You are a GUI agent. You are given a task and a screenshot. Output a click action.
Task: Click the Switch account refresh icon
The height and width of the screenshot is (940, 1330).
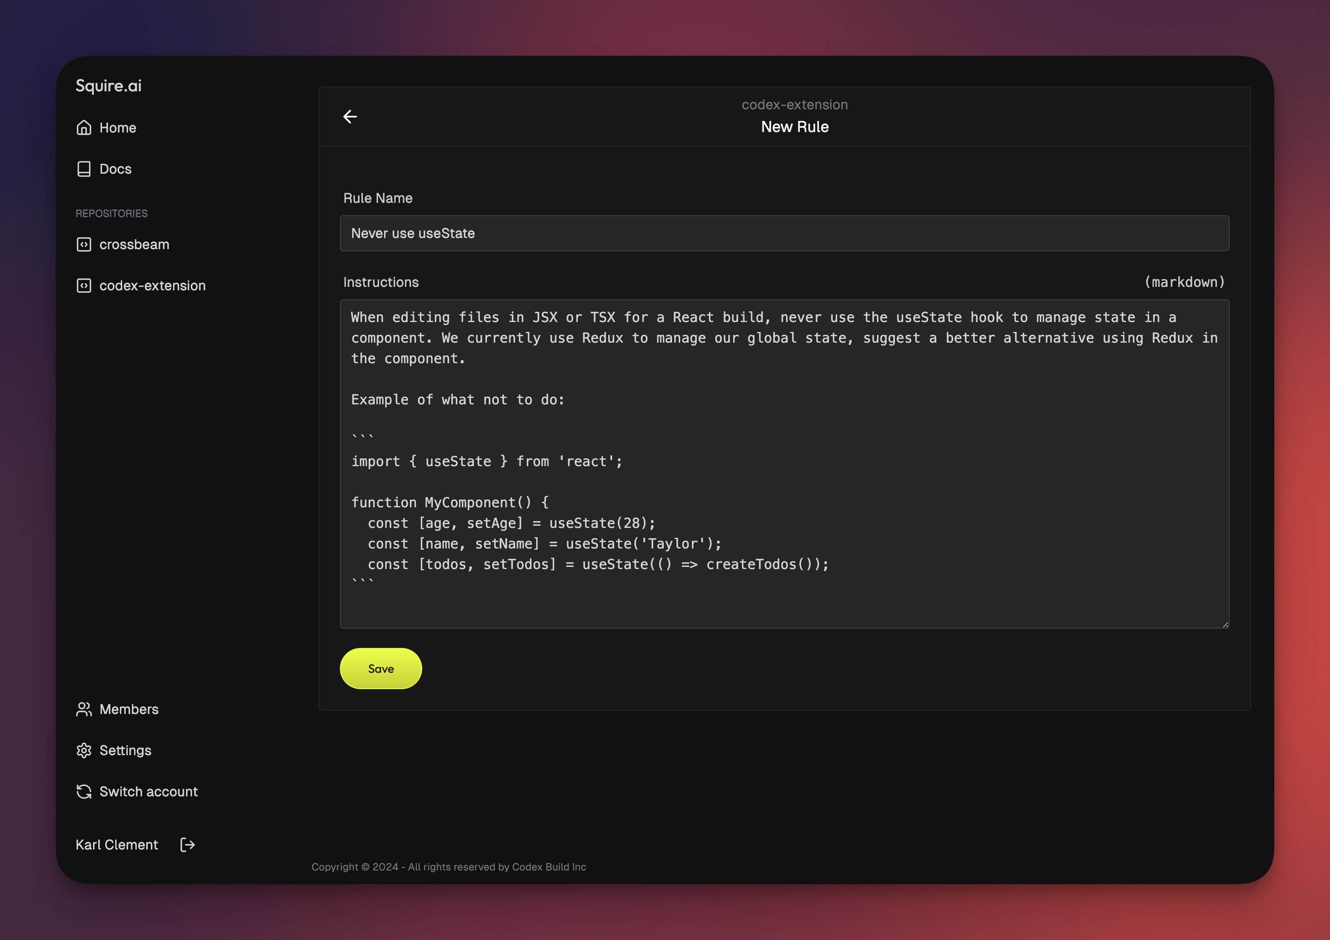coord(84,792)
